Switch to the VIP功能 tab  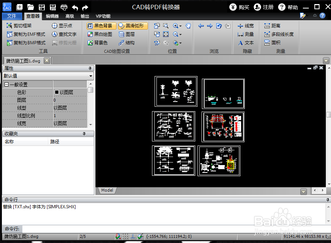coord(103,16)
